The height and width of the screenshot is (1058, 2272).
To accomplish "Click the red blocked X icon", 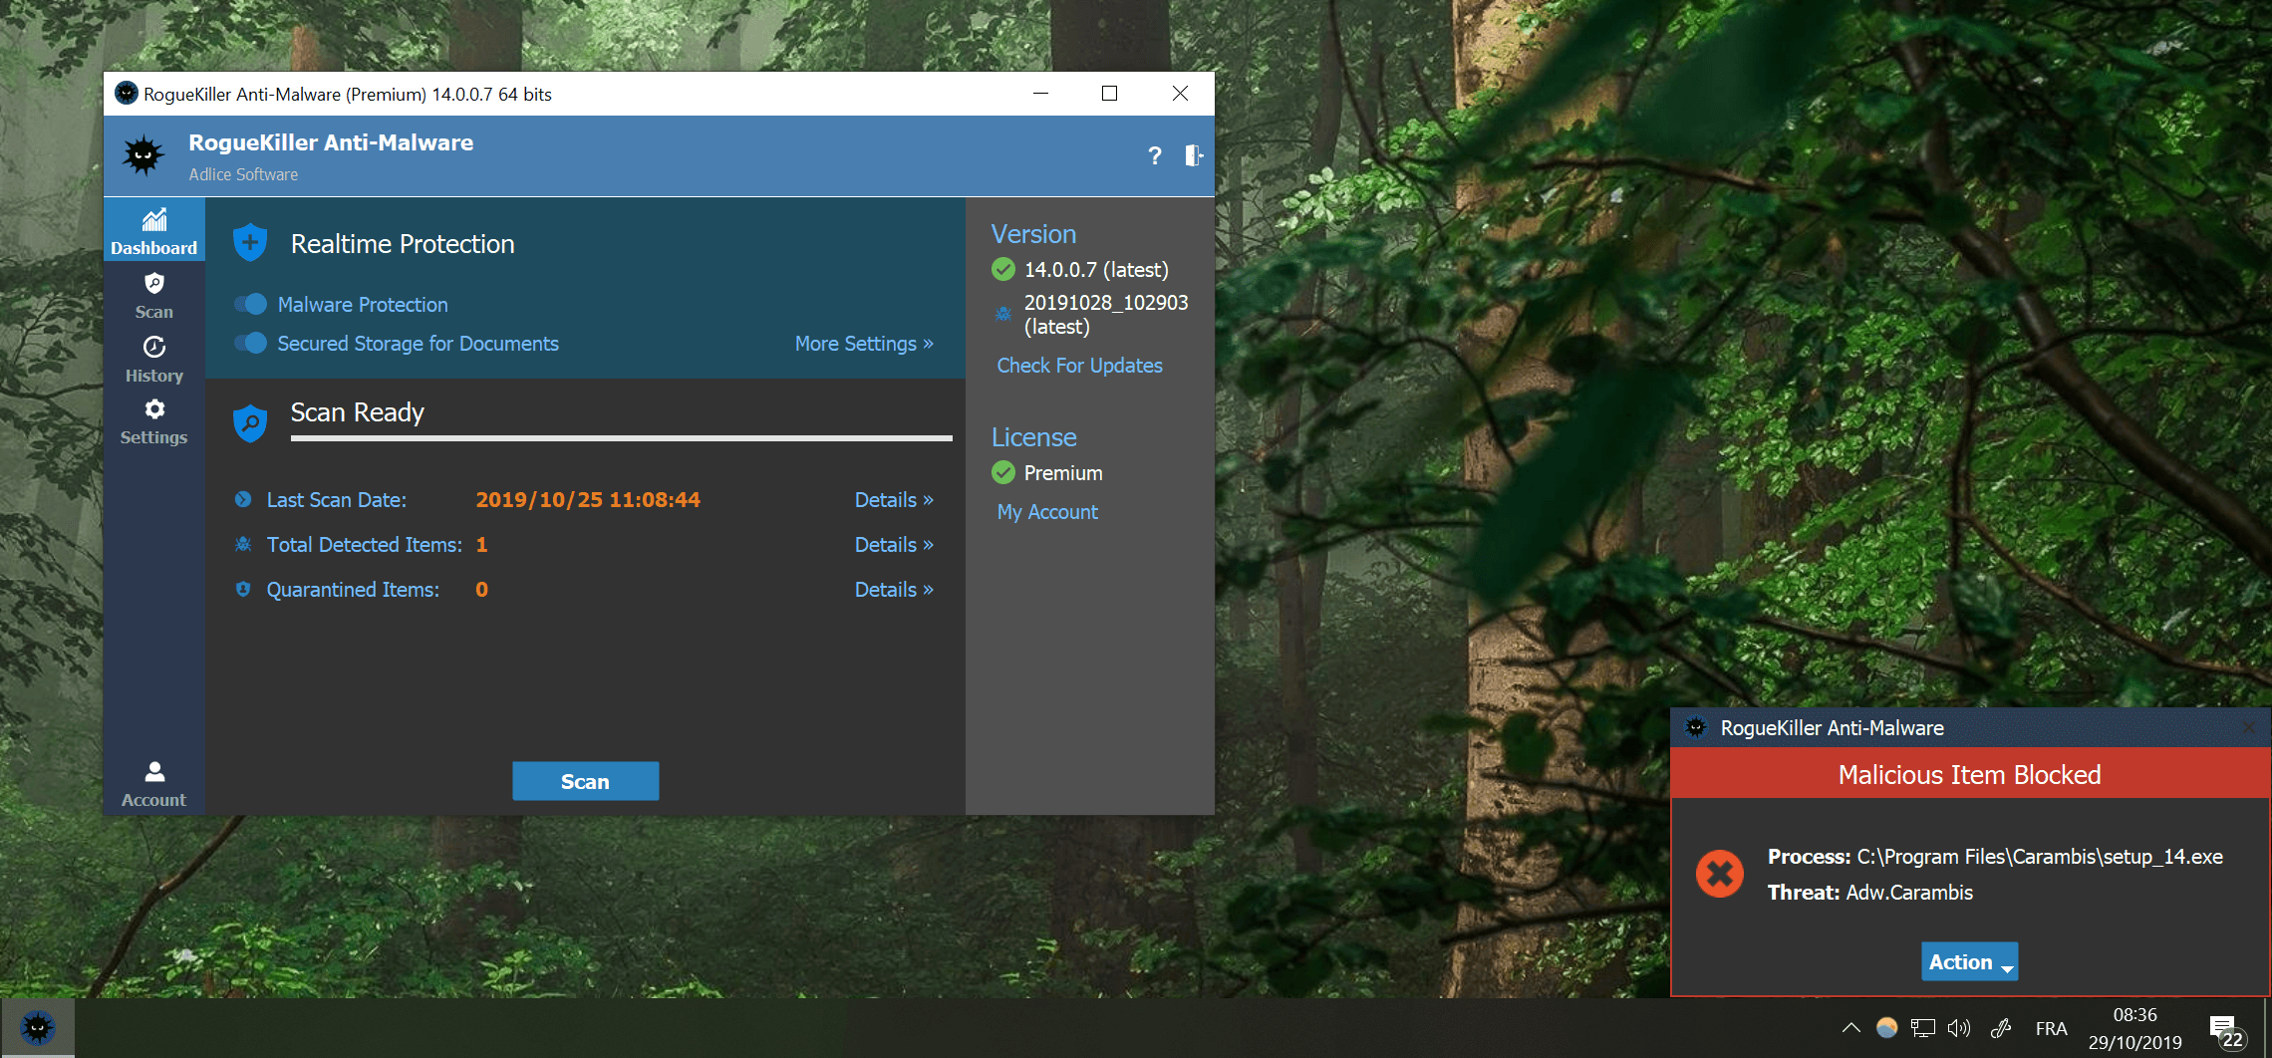I will (x=1720, y=874).
